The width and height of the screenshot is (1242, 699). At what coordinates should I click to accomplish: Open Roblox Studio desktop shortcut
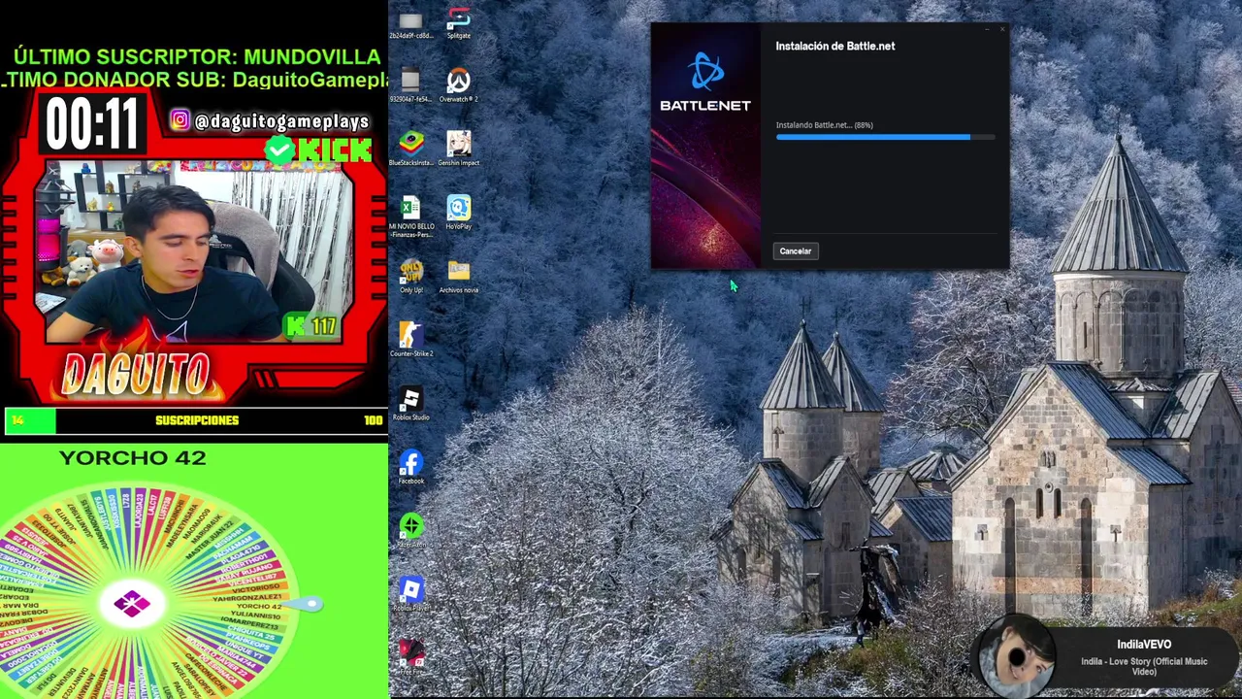(411, 403)
